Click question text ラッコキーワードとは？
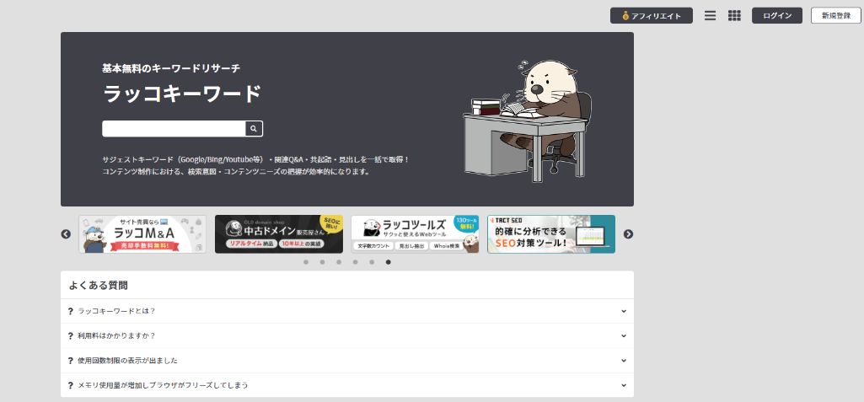The height and width of the screenshot is (402, 864). (x=117, y=311)
